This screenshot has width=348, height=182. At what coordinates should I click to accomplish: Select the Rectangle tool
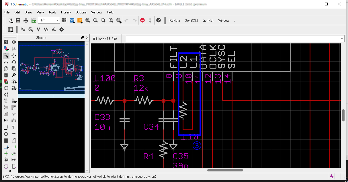tap(6, 141)
